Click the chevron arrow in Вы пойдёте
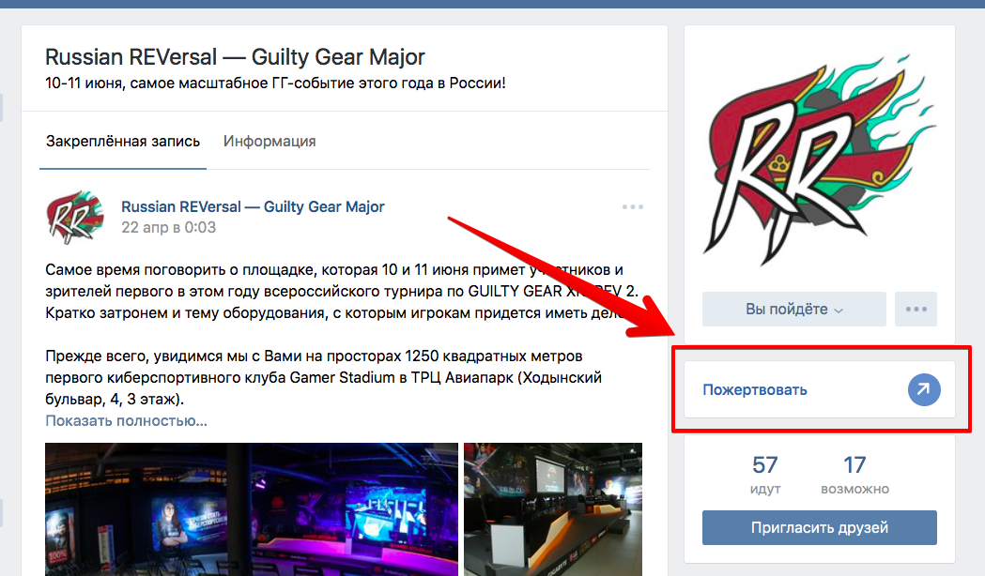This screenshot has height=576, width=985. [838, 310]
